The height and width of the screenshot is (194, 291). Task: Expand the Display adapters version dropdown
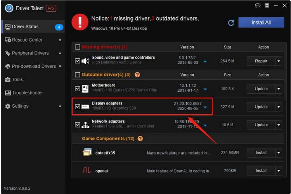[205, 107]
